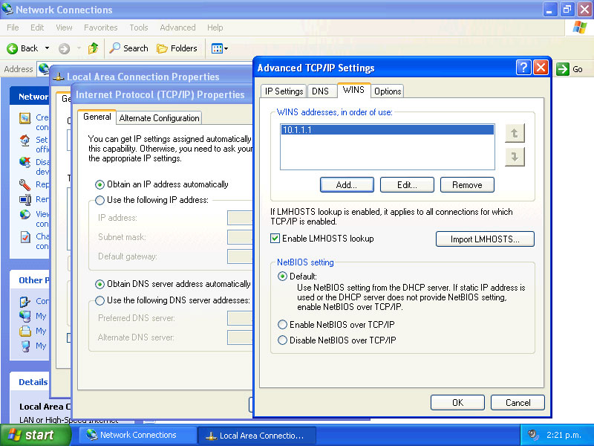Viewport: 594px width, 446px height.
Task: Select the WINS tab
Action: click(353, 90)
